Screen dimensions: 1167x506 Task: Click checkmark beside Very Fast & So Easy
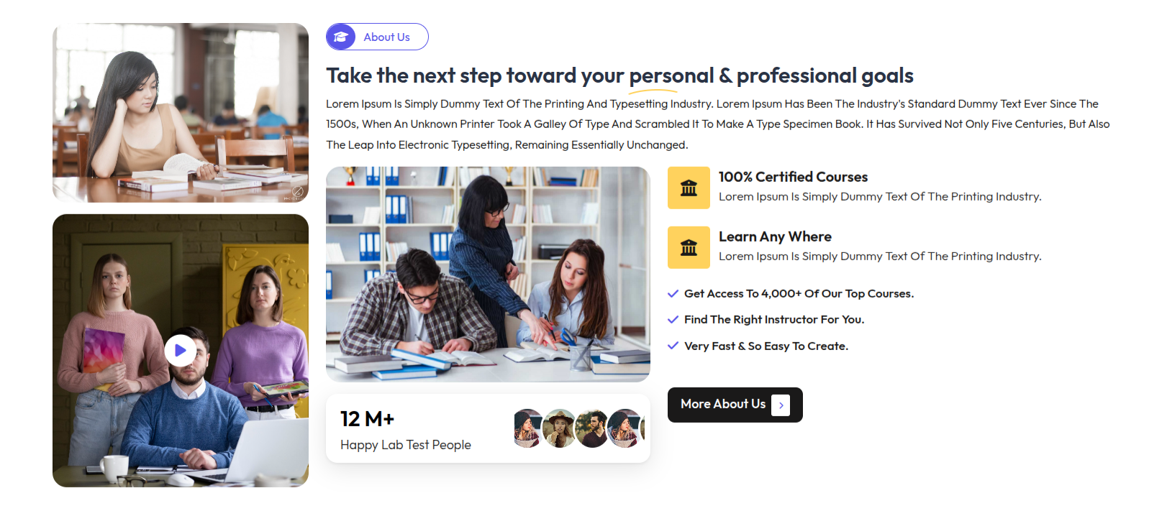(673, 346)
